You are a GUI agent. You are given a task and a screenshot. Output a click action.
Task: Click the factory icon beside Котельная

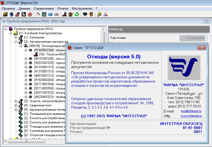click(21, 37)
